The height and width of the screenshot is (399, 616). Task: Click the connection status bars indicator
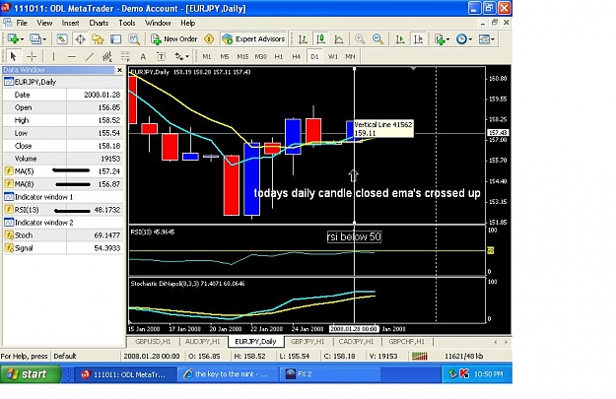click(420, 357)
